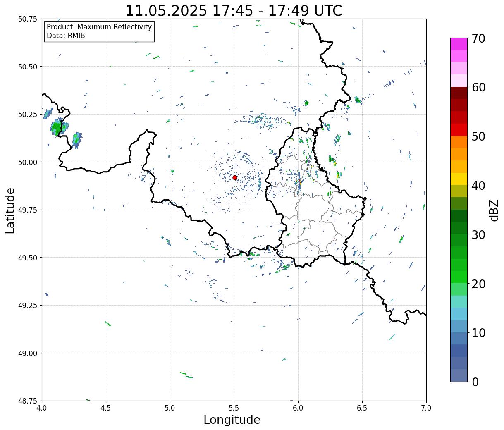Click the 6.0 longitude tick label

[298, 408]
